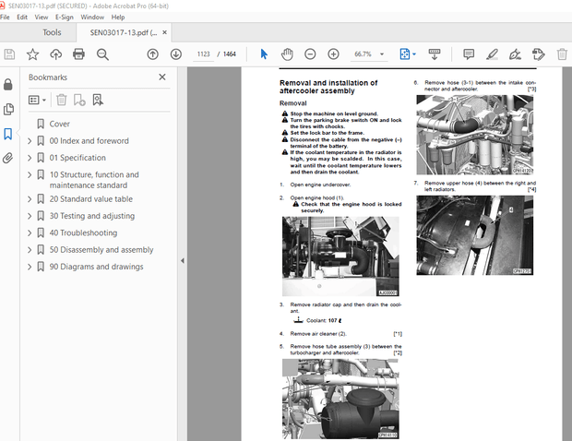Select the arrow Selection tool
The image size is (572, 441).
[x=264, y=54]
